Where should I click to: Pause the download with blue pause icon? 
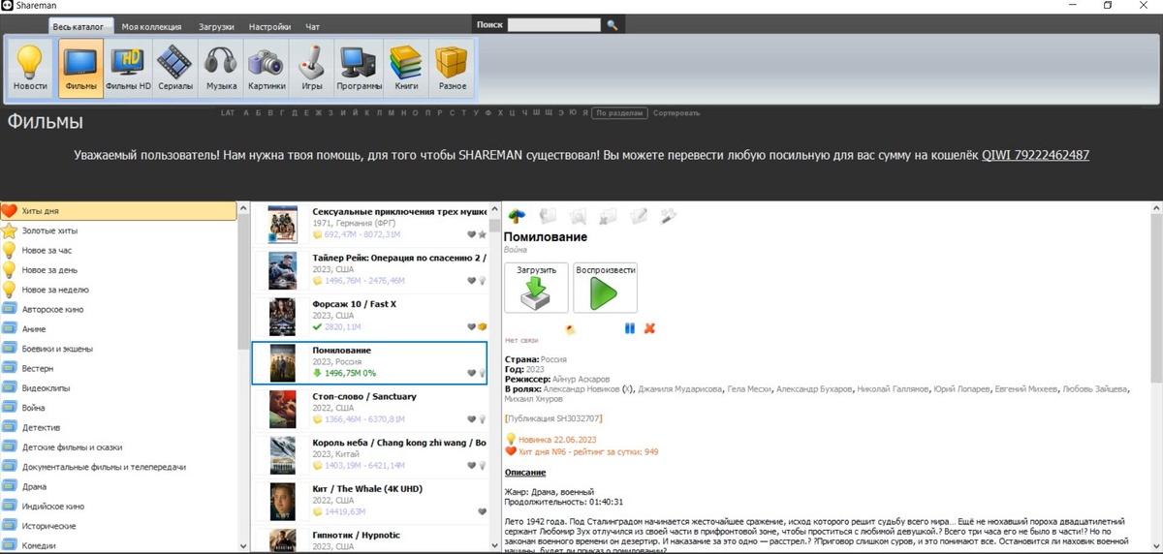(x=630, y=328)
